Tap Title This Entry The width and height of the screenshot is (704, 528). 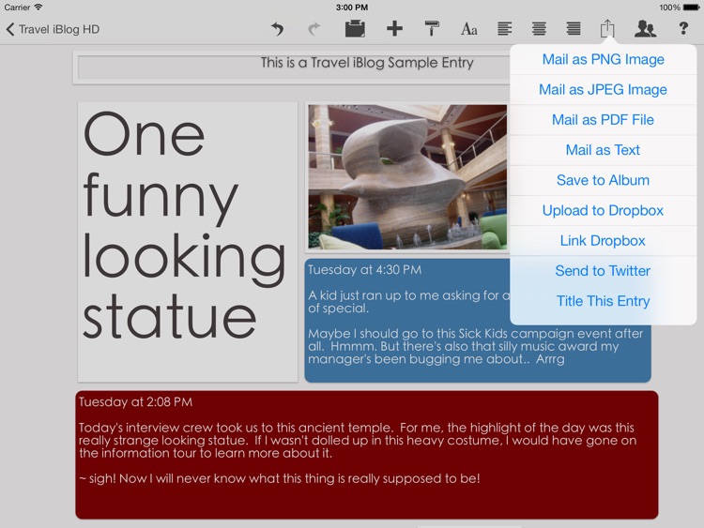(603, 301)
